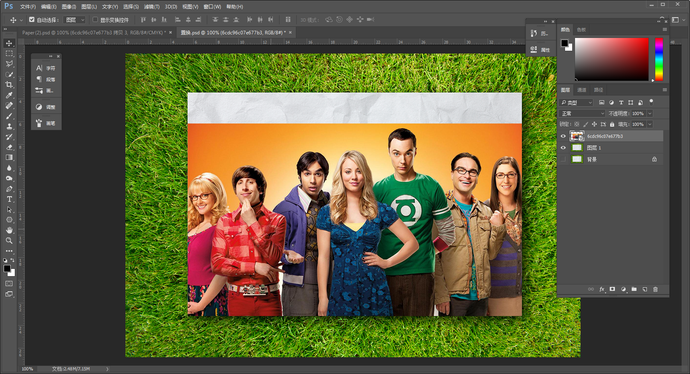The height and width of the screenshot is (374, 690).
Task: Hide the 6cdc96c07e677b3 layer
Action: (563, 136)
